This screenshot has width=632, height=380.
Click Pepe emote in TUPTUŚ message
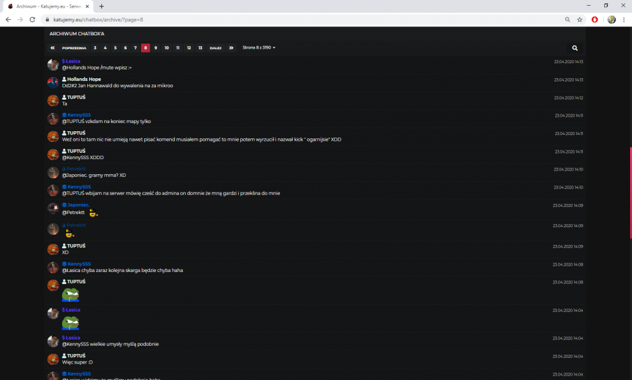click(x=71, y=295)
